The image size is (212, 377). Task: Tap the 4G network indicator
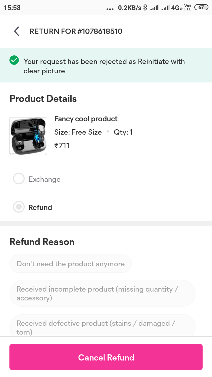pos(176,8)
